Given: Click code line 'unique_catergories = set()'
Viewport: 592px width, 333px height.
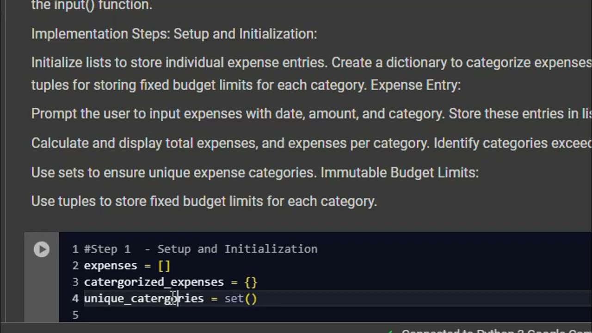Looking at the screenshot, I should click(x=170, y=298).
